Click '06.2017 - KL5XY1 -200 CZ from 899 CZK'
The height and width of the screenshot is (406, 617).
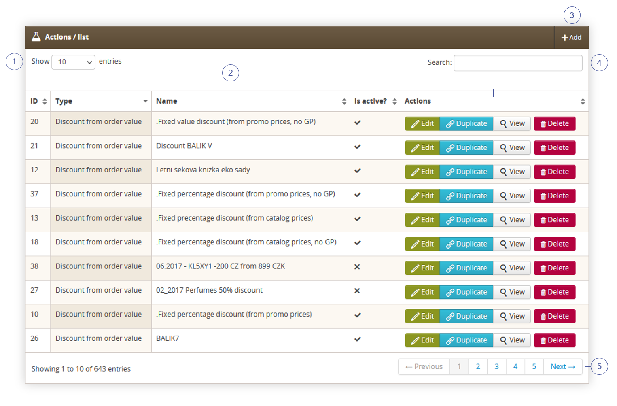click(221, 266)
